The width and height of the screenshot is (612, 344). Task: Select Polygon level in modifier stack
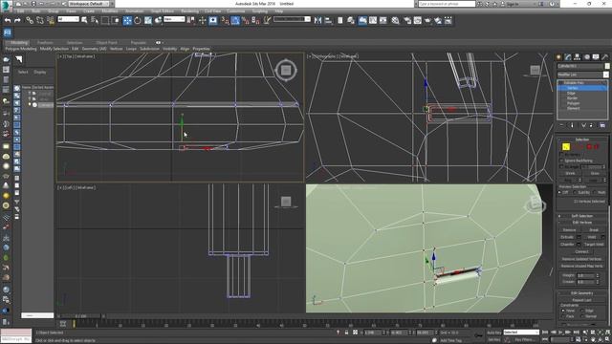click(573, 103)
